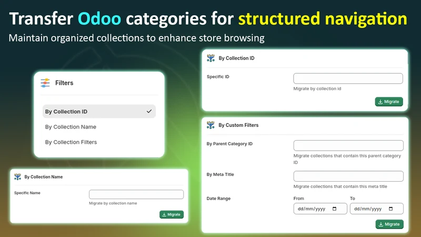Click the 'Odoo' word in the headline
Screen dimensions: 421x237
click(99, 18)
